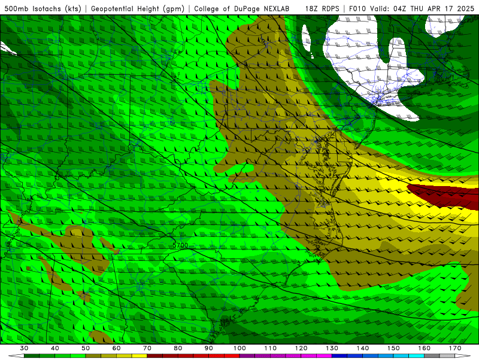Click the legend value 70

(x=147, y=348)
